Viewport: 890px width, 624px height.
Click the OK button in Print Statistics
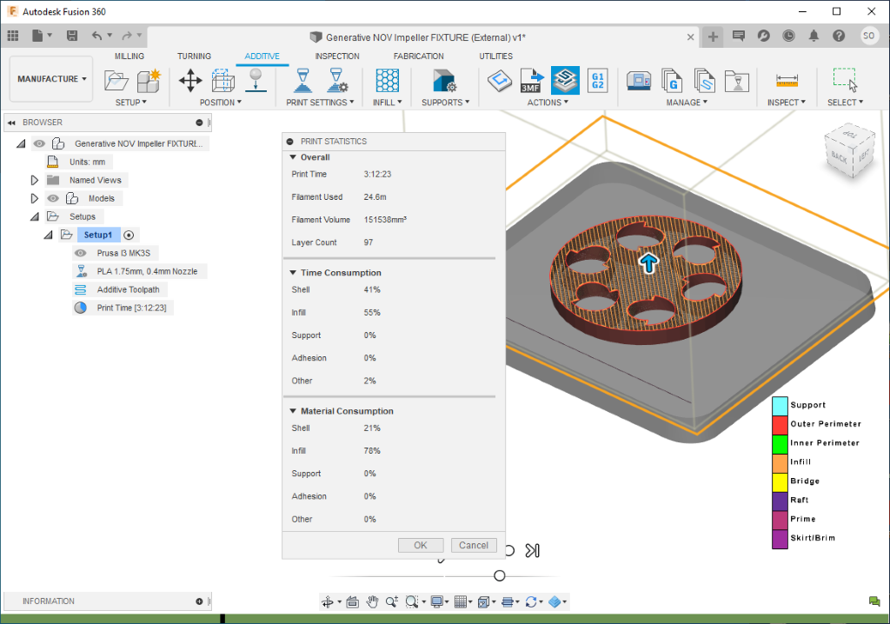pyautogui.click(x=421, y=545)
